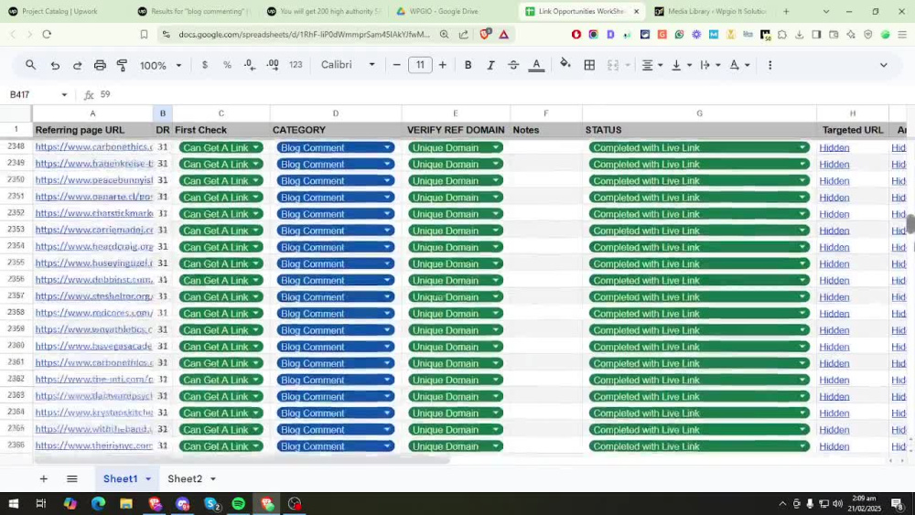
Task: Increase decimal places
Action: click(x=273, y=65)
